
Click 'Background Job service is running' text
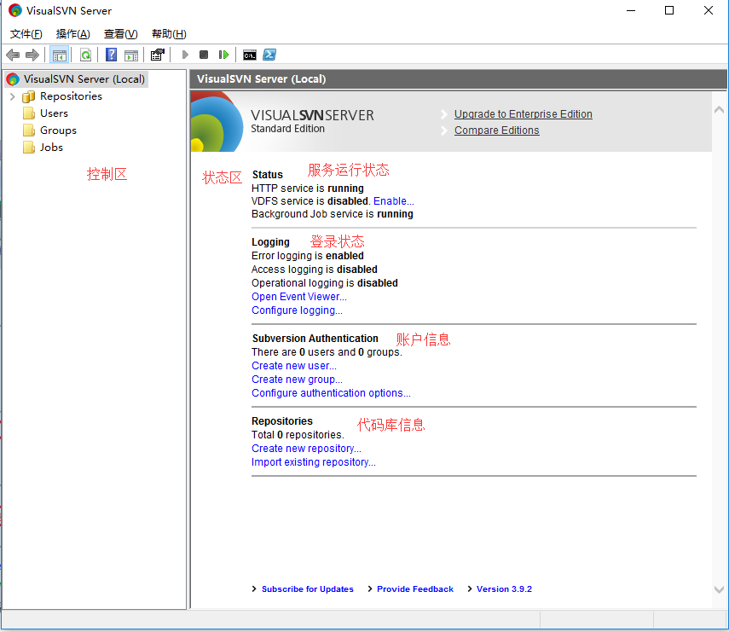click(x=332, y=214)
